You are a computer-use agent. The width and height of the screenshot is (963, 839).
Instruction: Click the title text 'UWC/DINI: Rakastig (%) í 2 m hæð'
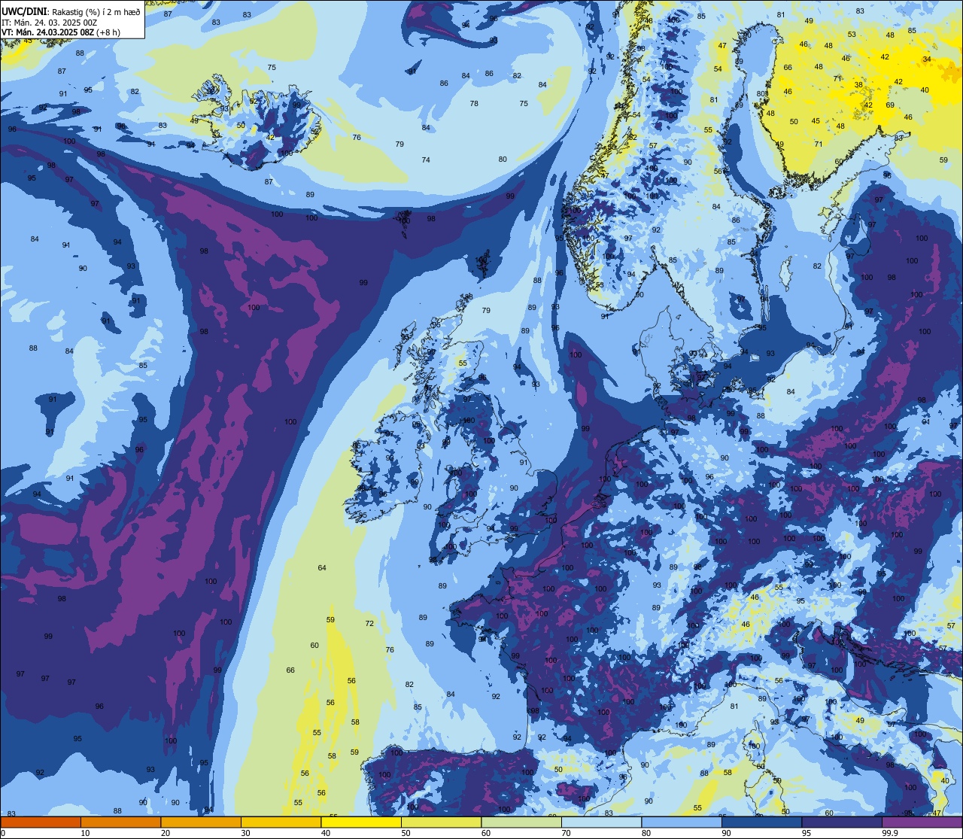point(71,11)
